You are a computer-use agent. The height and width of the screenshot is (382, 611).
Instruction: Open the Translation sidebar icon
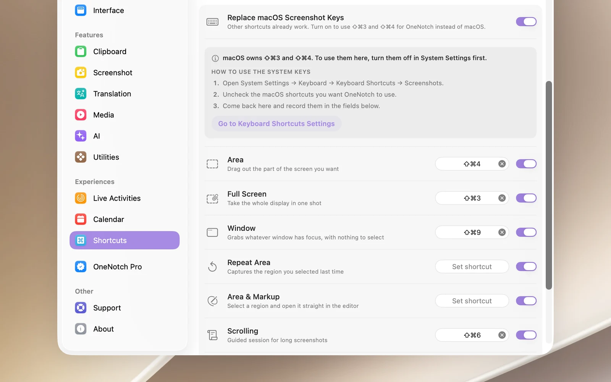coord(81,94)
